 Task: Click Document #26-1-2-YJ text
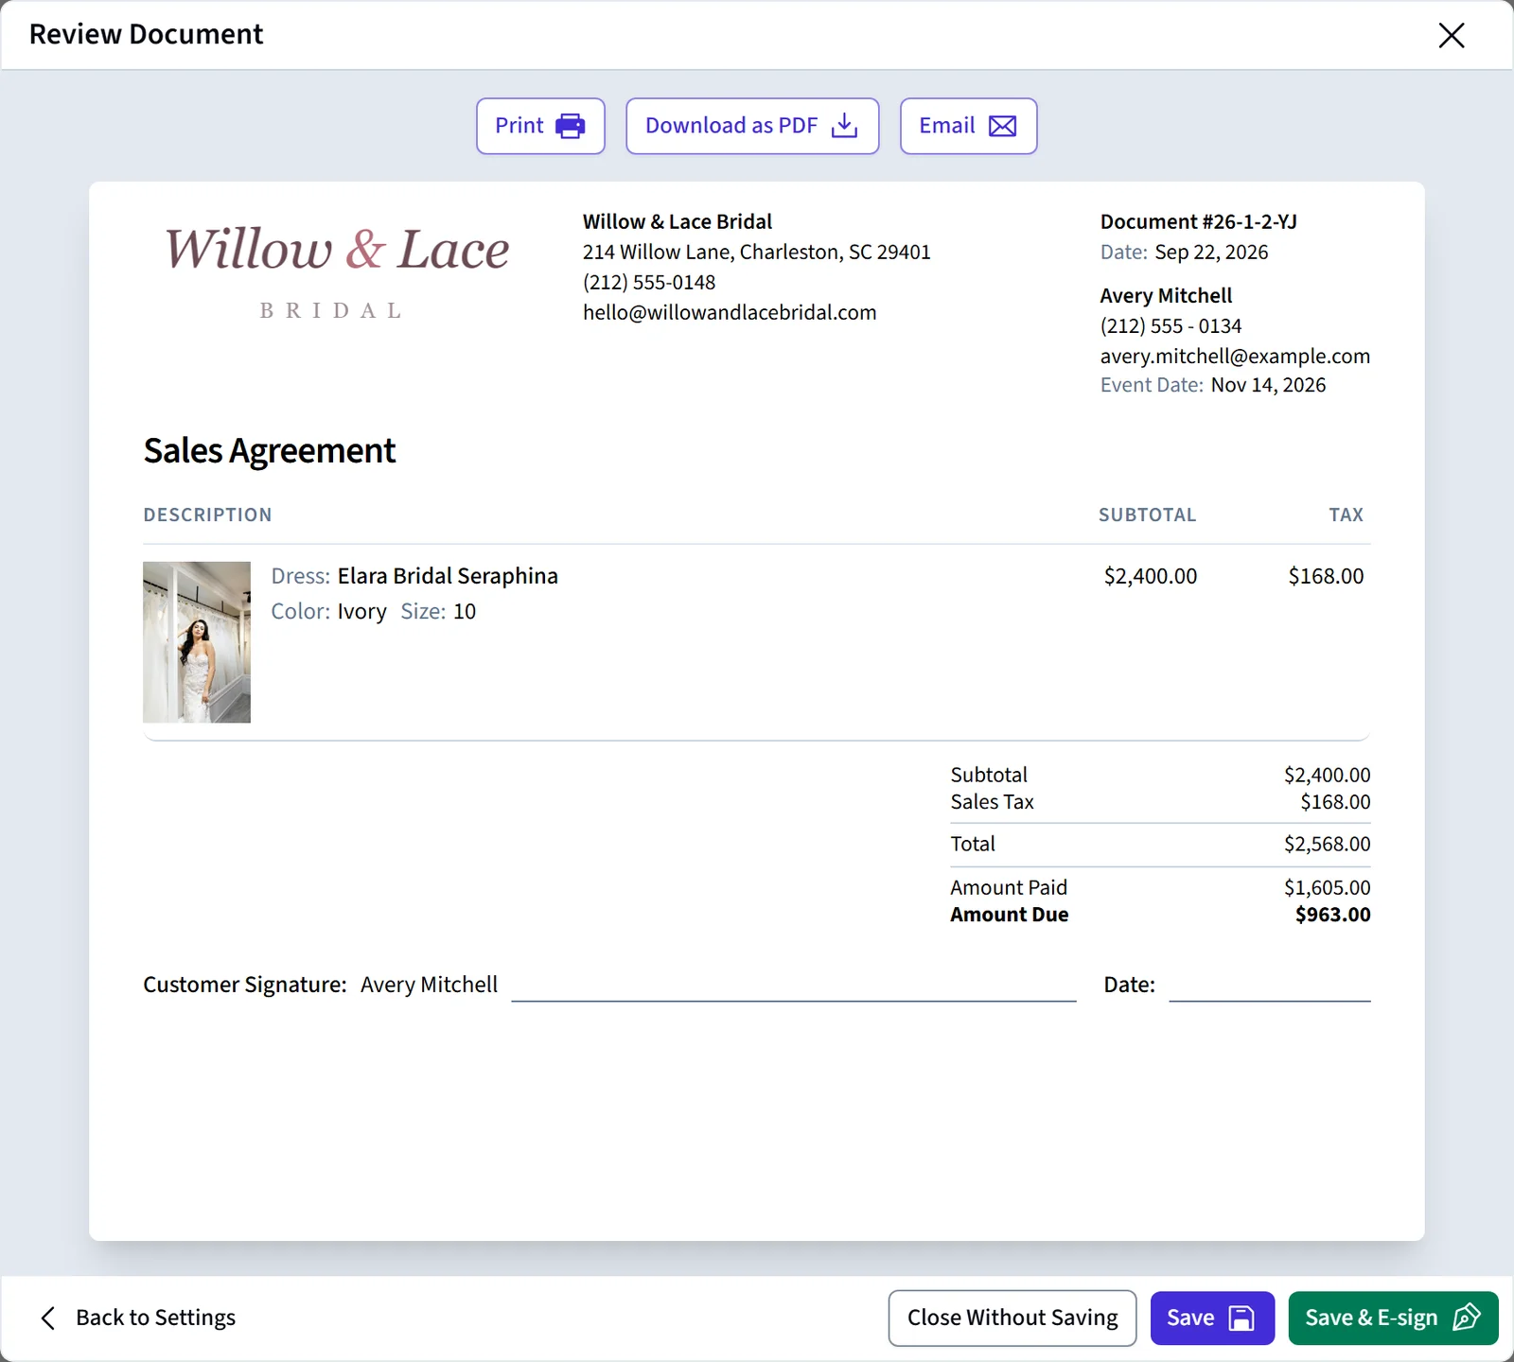tap(1199, 222)
